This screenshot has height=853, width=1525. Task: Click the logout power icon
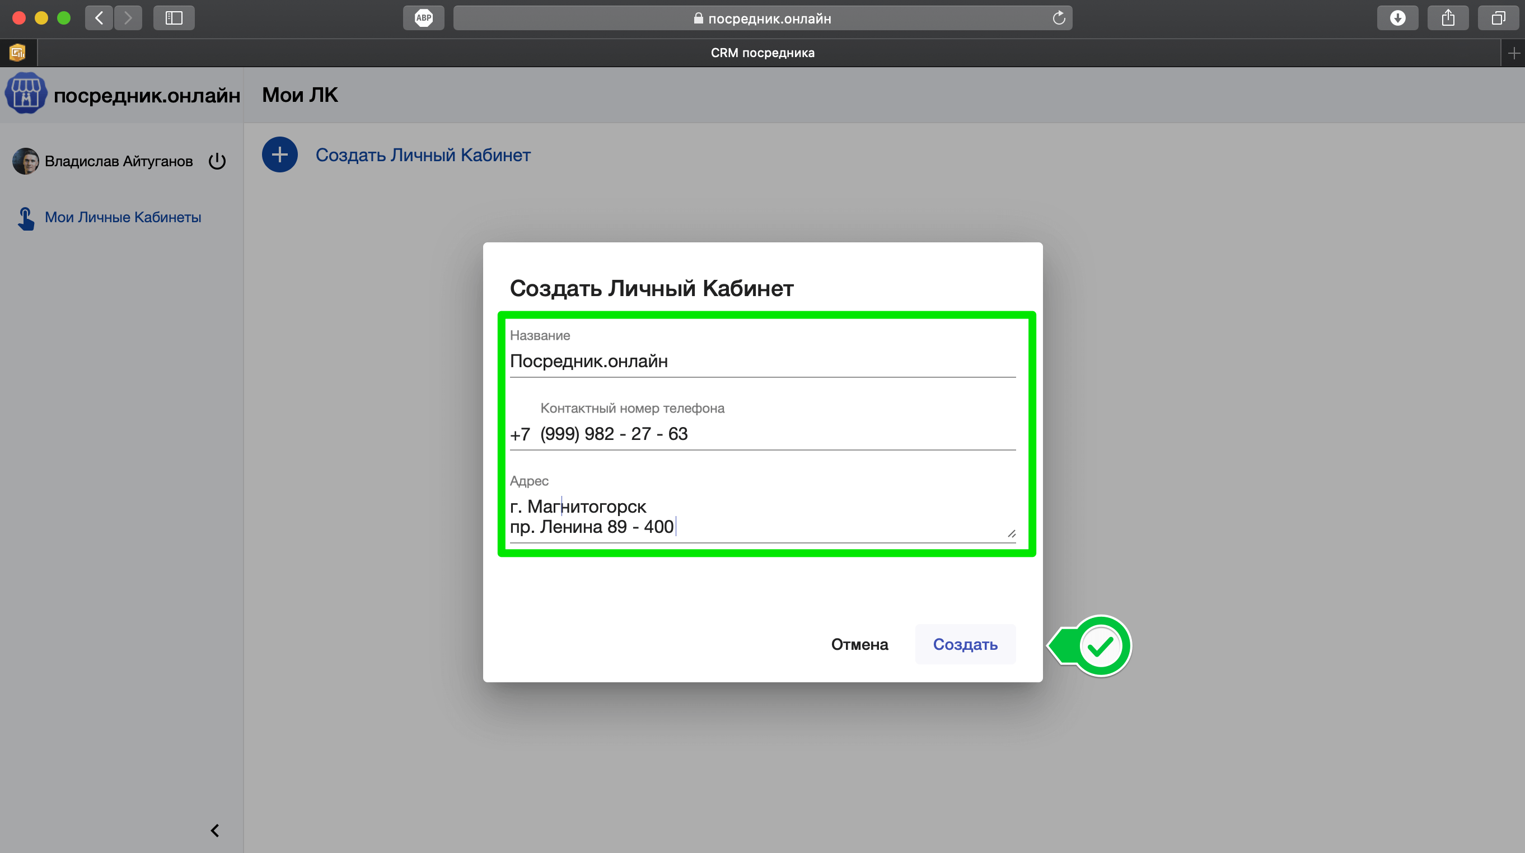[x=217, y=161]
